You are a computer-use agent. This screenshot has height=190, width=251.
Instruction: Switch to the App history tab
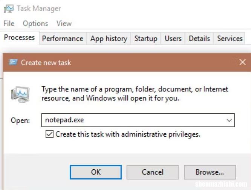pyautogui.click(x=109, y=38)
